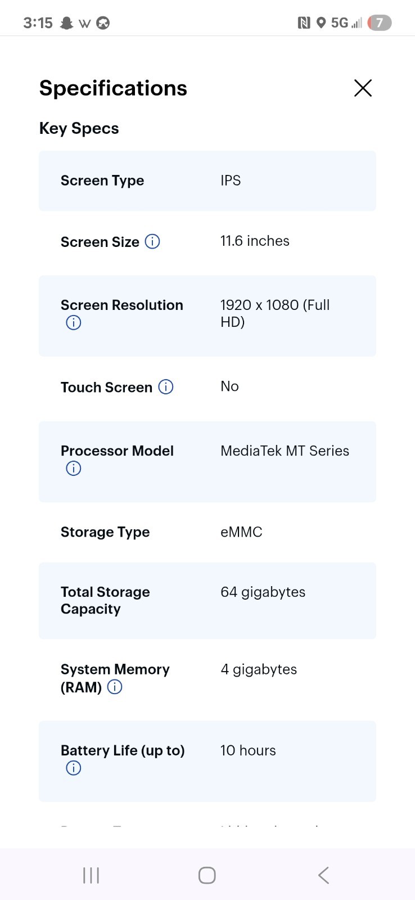Select the Screen Type row
The width and height of the screenshot is (415, 900).
tap(207, 181)
